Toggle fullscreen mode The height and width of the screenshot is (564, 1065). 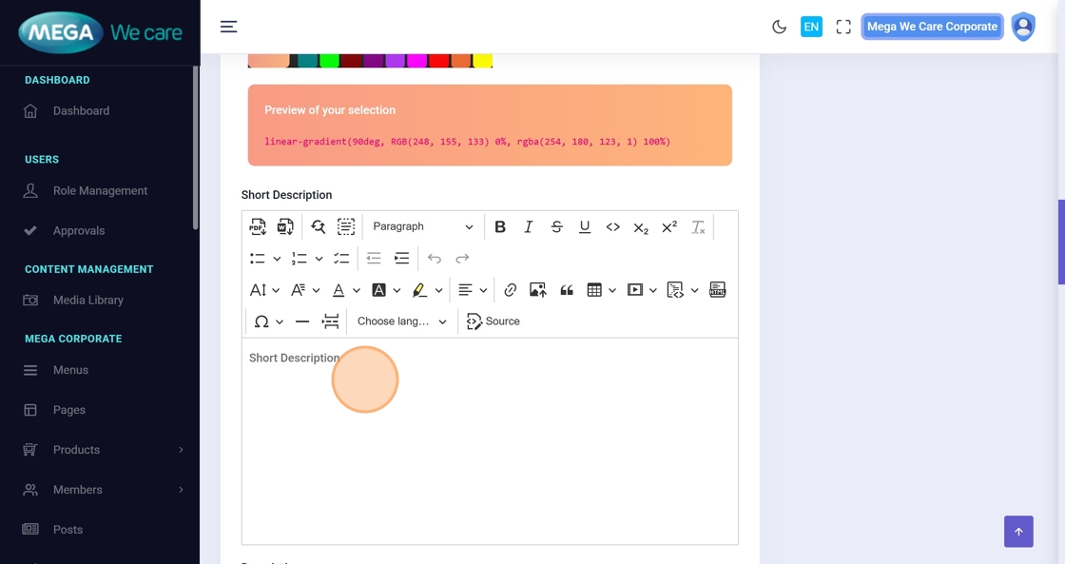843,27
